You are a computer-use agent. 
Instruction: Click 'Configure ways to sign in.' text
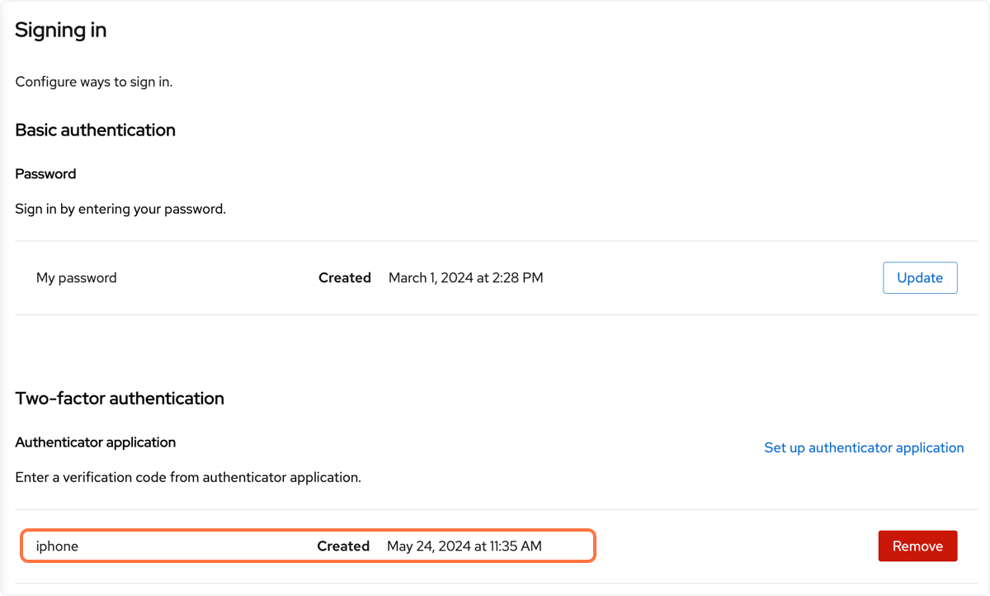tap(94, 82)
